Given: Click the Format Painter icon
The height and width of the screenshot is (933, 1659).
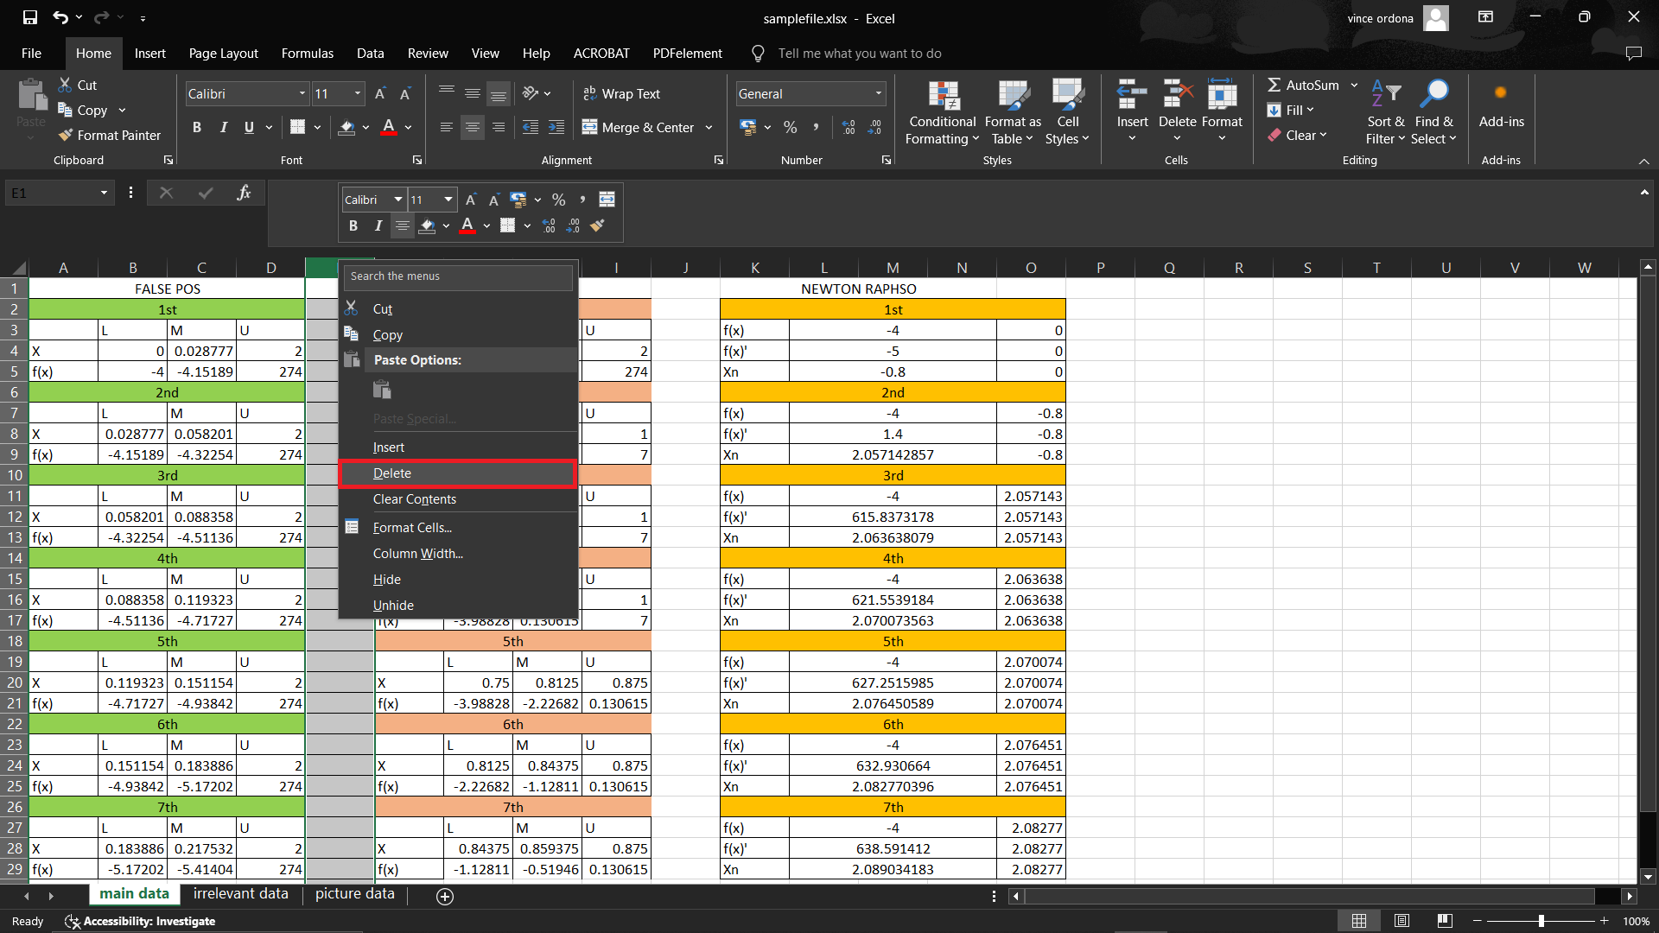Looking at the screenshot, I should pos(66,135).
